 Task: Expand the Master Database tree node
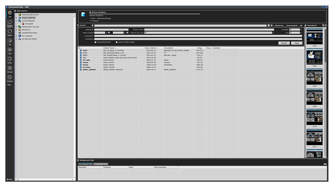pyautogui.click(x=17, y=18)
